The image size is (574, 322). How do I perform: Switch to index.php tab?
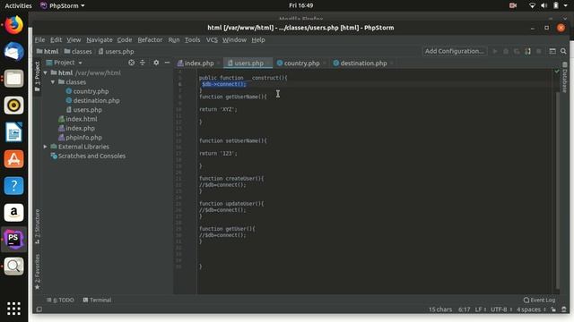(x=198, y=64)
